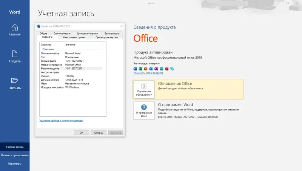This screenshot has height=171, width=302.
Task: Click the Word icon in properties dialog title
Action: [39, 26]
